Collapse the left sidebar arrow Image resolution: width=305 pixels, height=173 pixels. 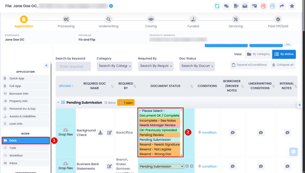(x=46, y=65)
